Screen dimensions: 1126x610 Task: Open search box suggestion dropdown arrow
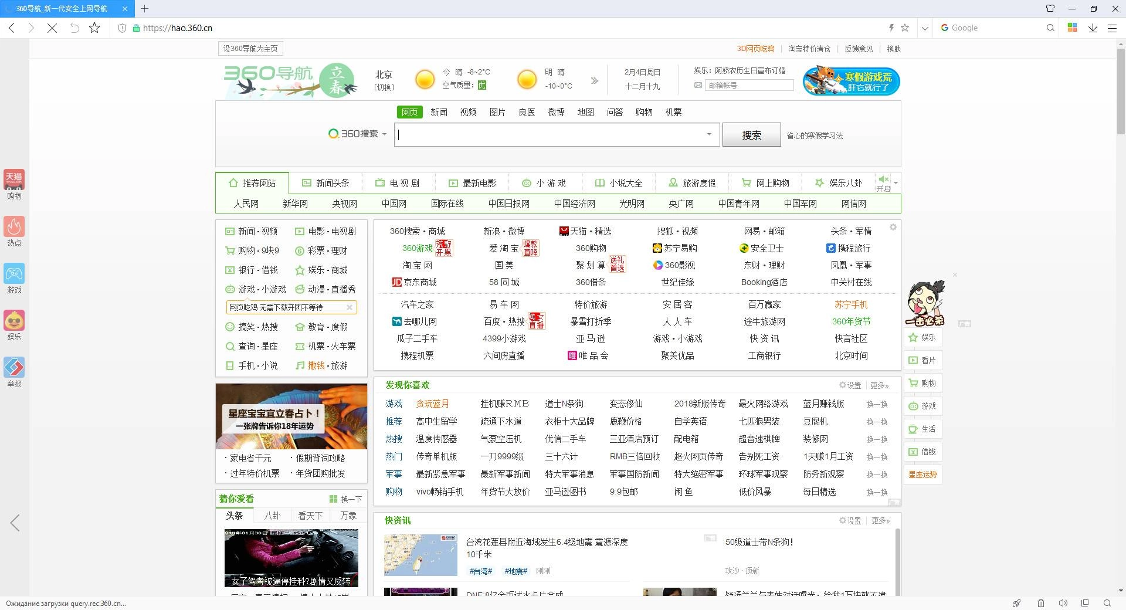click(x=709, y=134)
